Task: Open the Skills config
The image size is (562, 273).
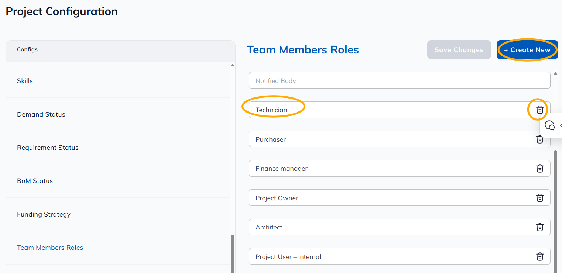Action: (118, 81)
